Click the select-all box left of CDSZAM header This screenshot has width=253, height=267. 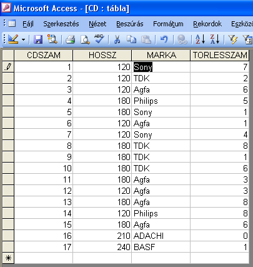click(8, 55)
